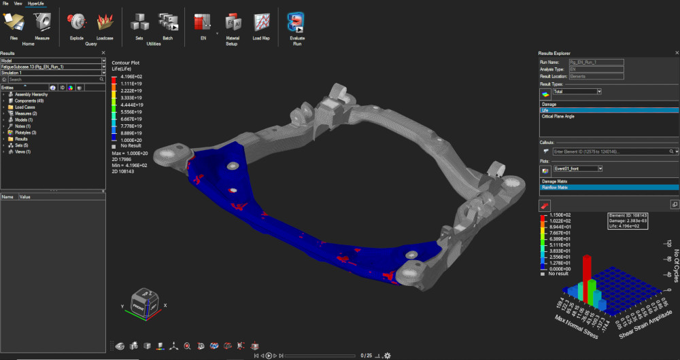Screen dimensions: 680x360
Task: Select Damage in the result types list
Action: (549, 104)
